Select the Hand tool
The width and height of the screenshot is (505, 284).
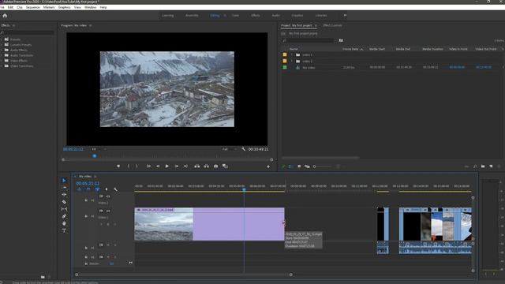[x=64, y=223]
